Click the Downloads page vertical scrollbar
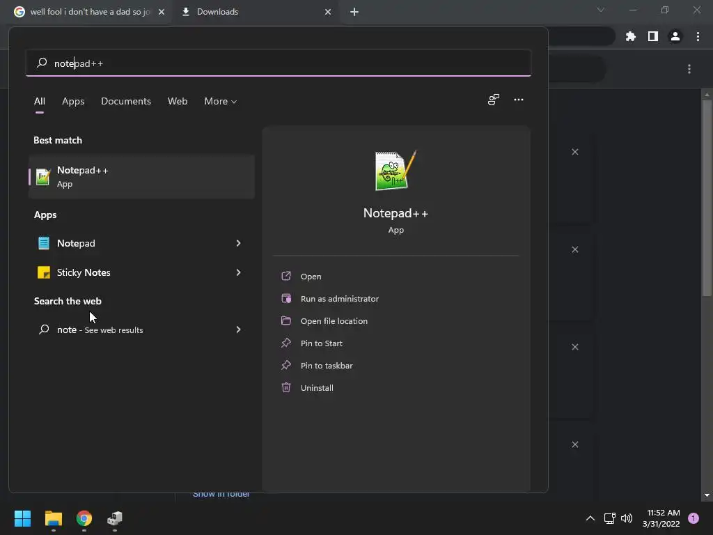 tap(707, 198)
